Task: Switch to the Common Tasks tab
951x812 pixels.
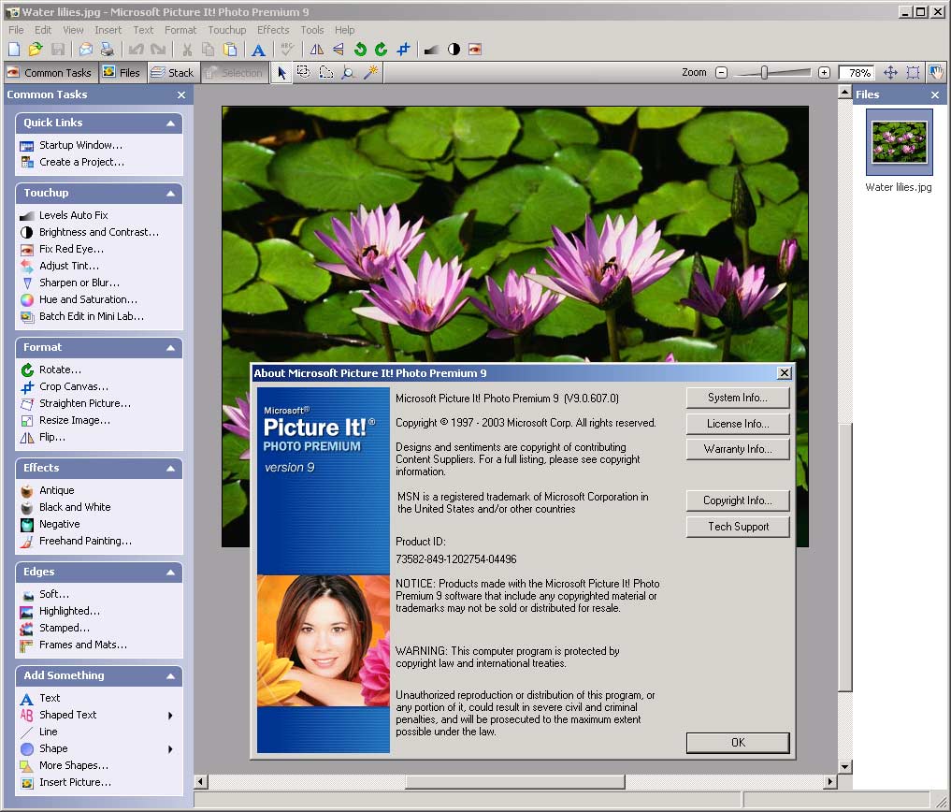Action: [50, 73]
